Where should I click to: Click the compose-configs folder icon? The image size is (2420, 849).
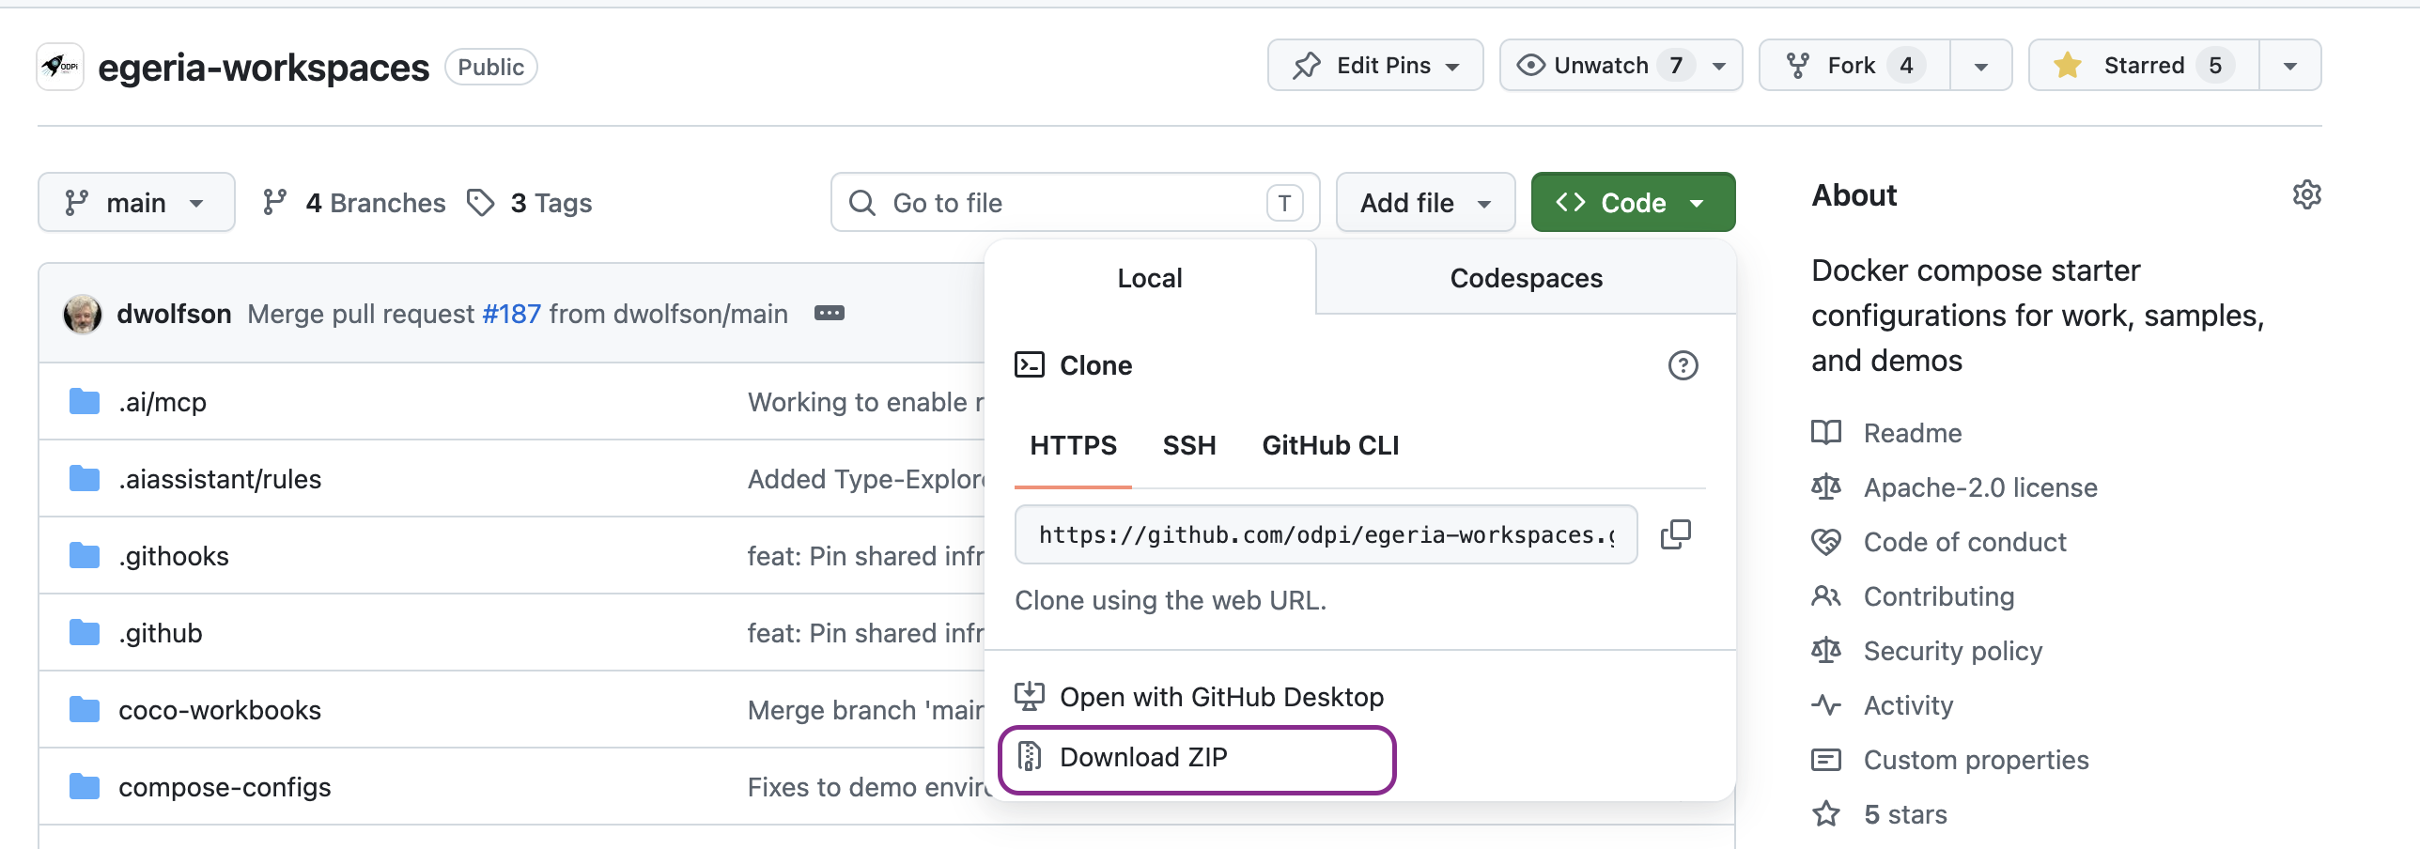85,787
